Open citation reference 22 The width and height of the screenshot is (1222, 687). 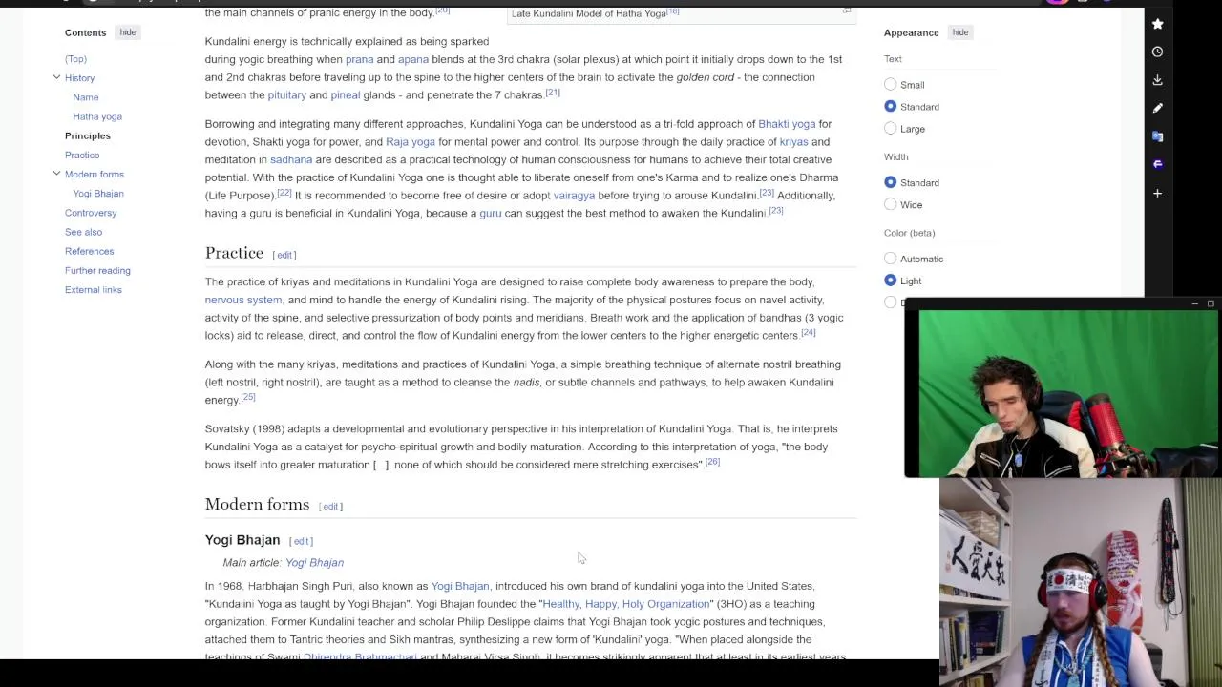[x=284, y=193]
